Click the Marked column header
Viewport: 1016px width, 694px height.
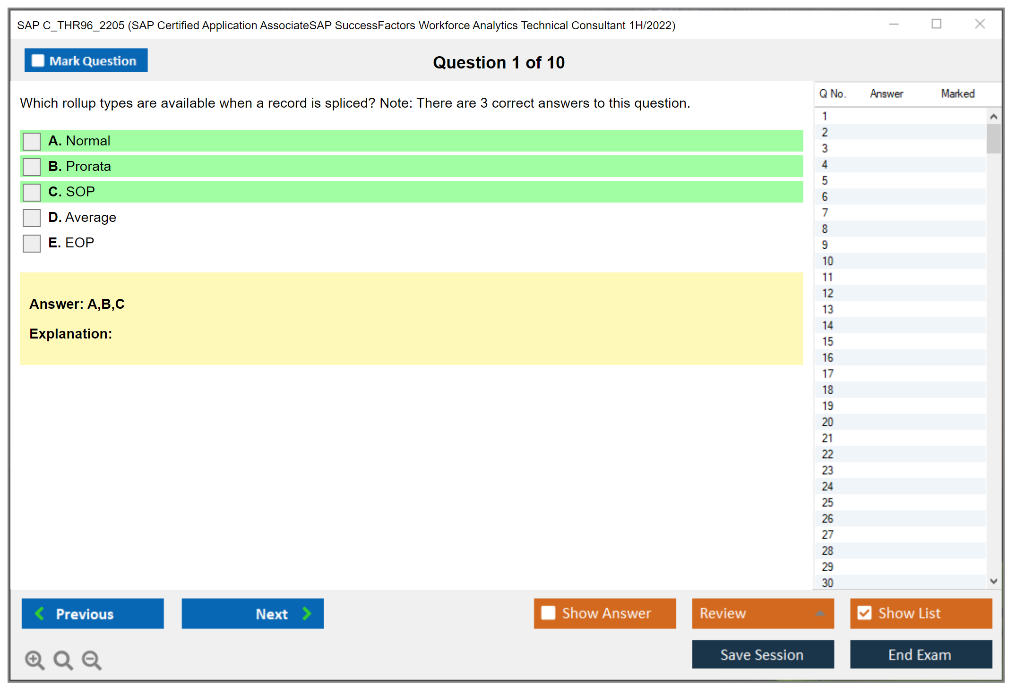point(957,93)
